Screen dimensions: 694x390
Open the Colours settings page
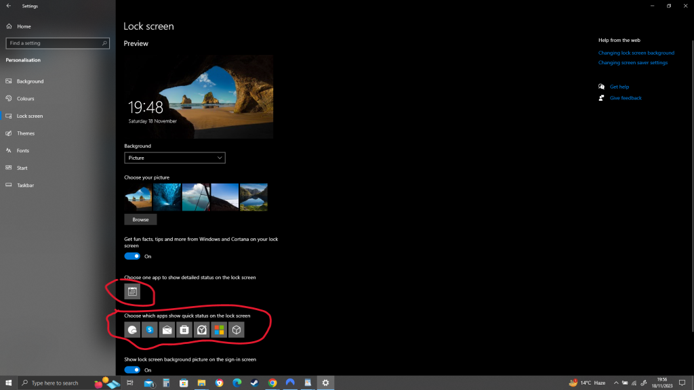coord(25,99)
